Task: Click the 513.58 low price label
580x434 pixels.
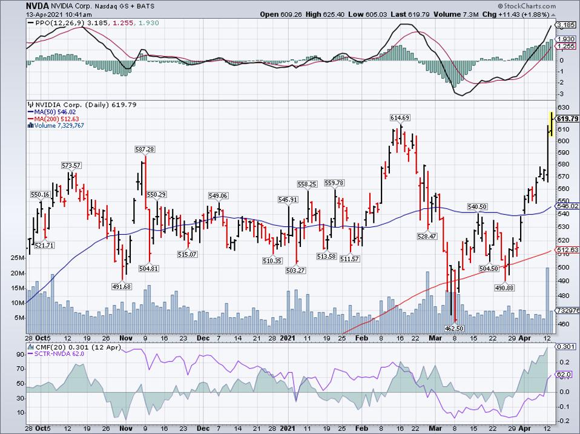Action: (326, 256)
